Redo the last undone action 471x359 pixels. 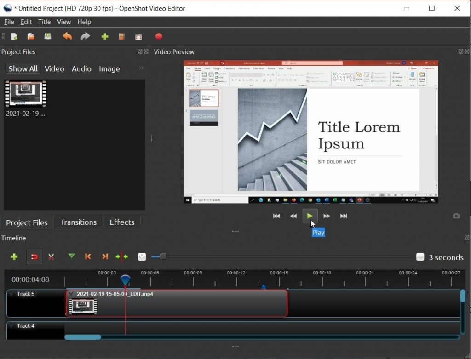85,37
